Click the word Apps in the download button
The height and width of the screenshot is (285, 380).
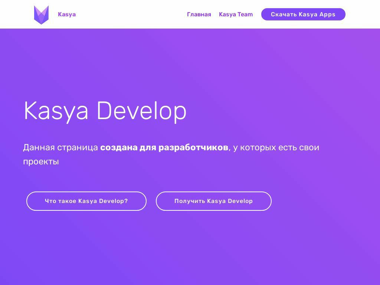(327, 14)
